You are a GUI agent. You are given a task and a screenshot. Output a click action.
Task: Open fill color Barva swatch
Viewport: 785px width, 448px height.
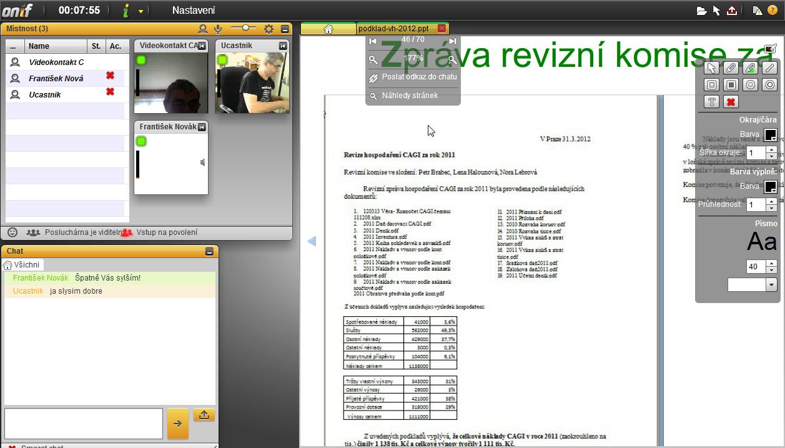pyautogui.click(x=771, y=187)
